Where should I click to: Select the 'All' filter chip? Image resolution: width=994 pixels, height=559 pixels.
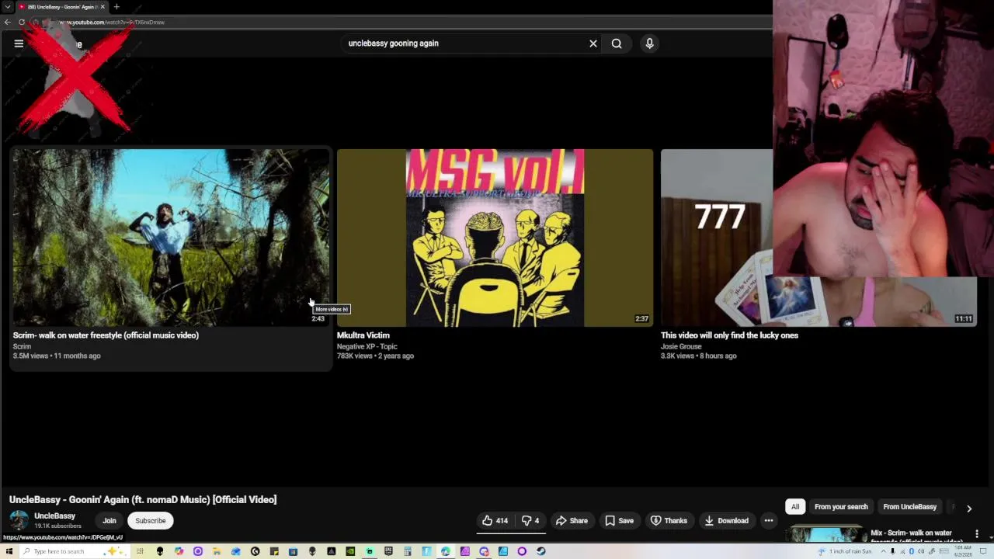pos(795,507)
